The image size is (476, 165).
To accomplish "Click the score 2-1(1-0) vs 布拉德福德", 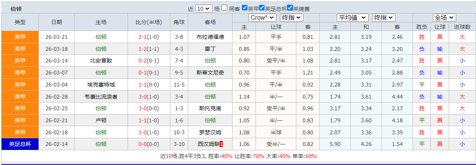I will pos(149,37).
